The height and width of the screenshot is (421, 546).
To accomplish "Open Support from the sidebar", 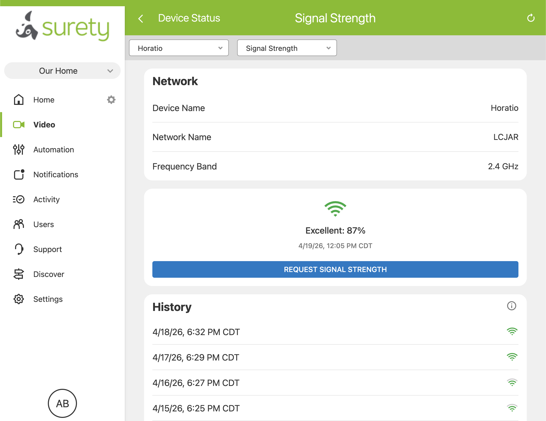I will 47,249.
